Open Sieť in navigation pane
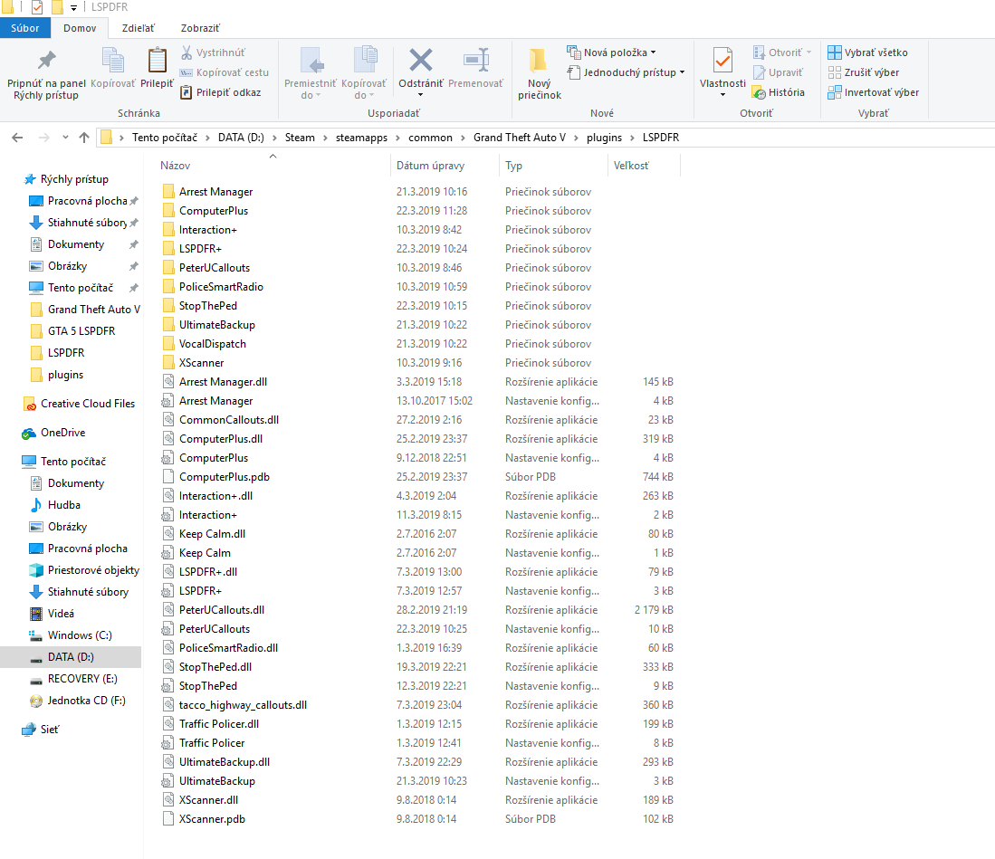The image size is (995, 859). [50, 730]
